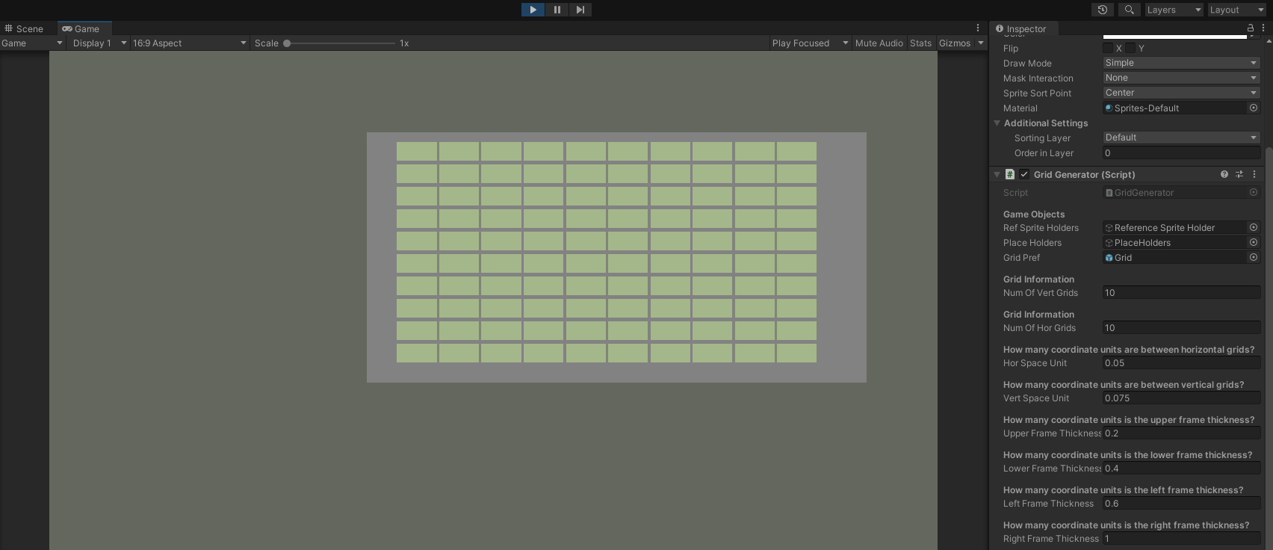Open the 16:9 Aspect dropdown

[189, 43]
